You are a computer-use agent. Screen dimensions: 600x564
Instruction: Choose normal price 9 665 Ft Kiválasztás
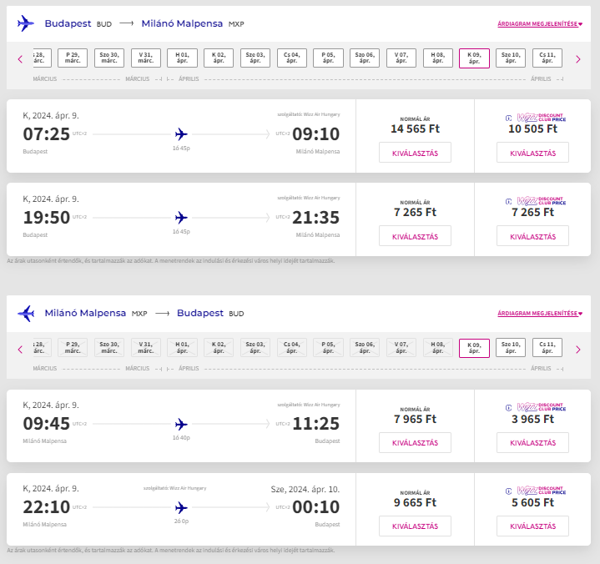pos(415,526)
